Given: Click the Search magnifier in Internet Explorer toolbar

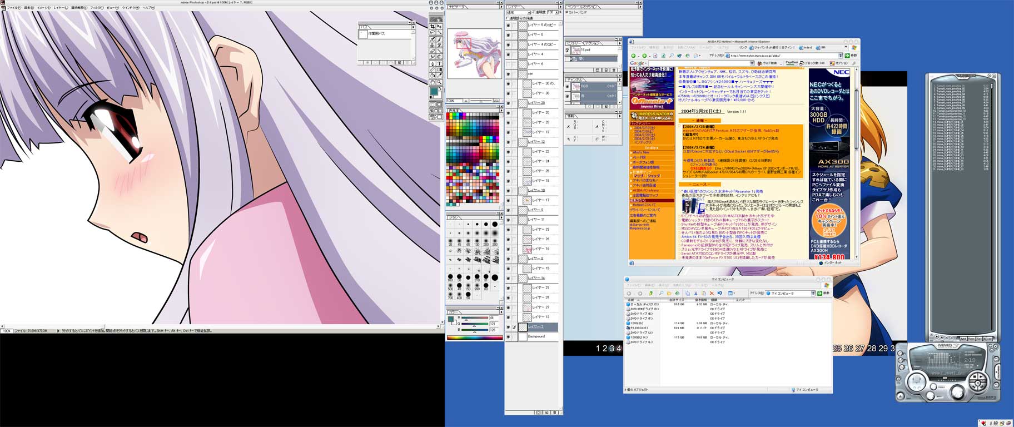Looking at the screenshot, I should (x=672, y=56).
